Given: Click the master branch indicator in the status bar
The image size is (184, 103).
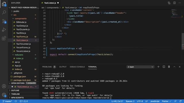Looking at the screenshot, I should 7,101.
